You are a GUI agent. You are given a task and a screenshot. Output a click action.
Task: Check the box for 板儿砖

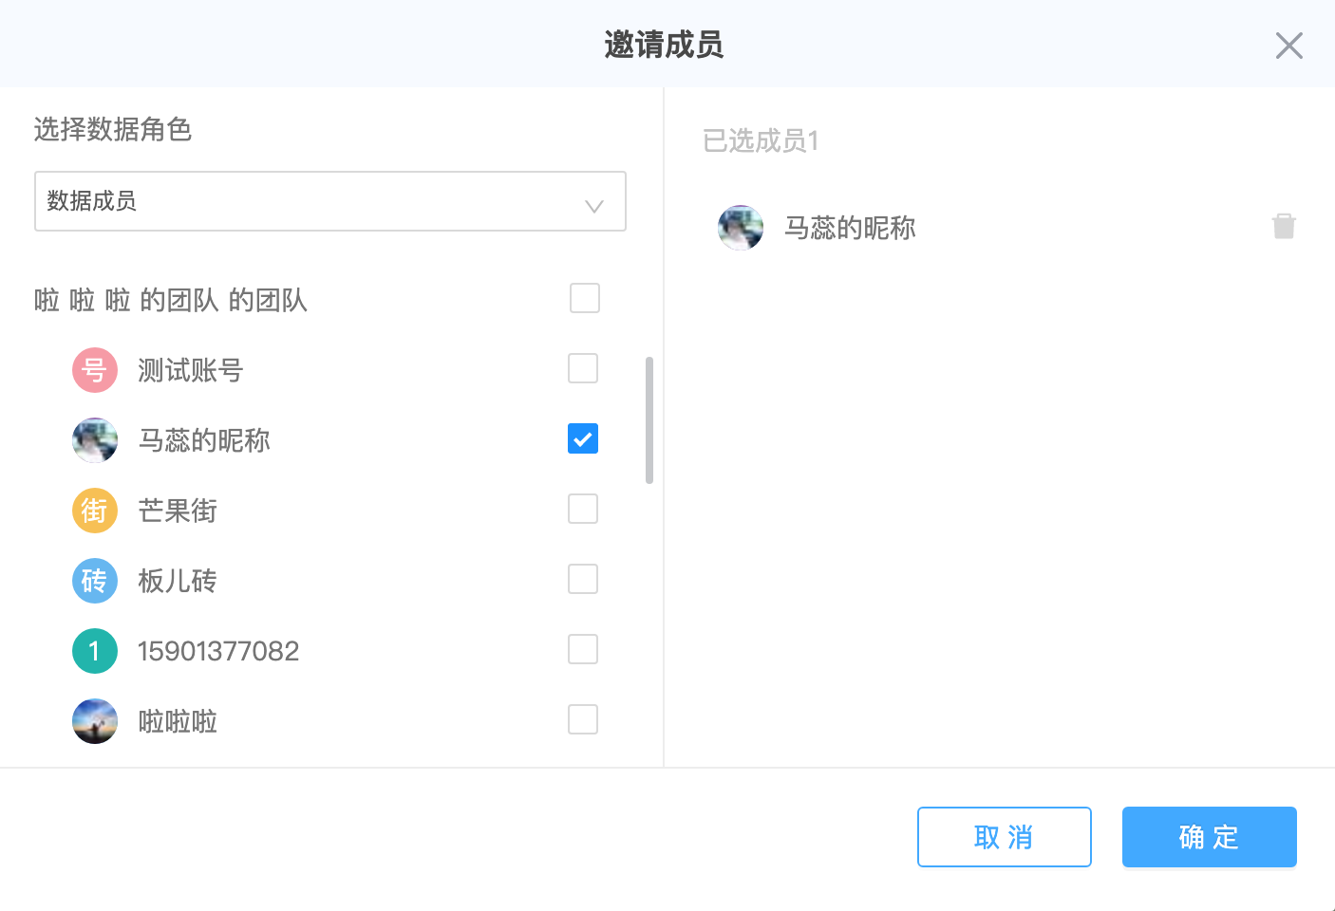[x=583, y=579]
